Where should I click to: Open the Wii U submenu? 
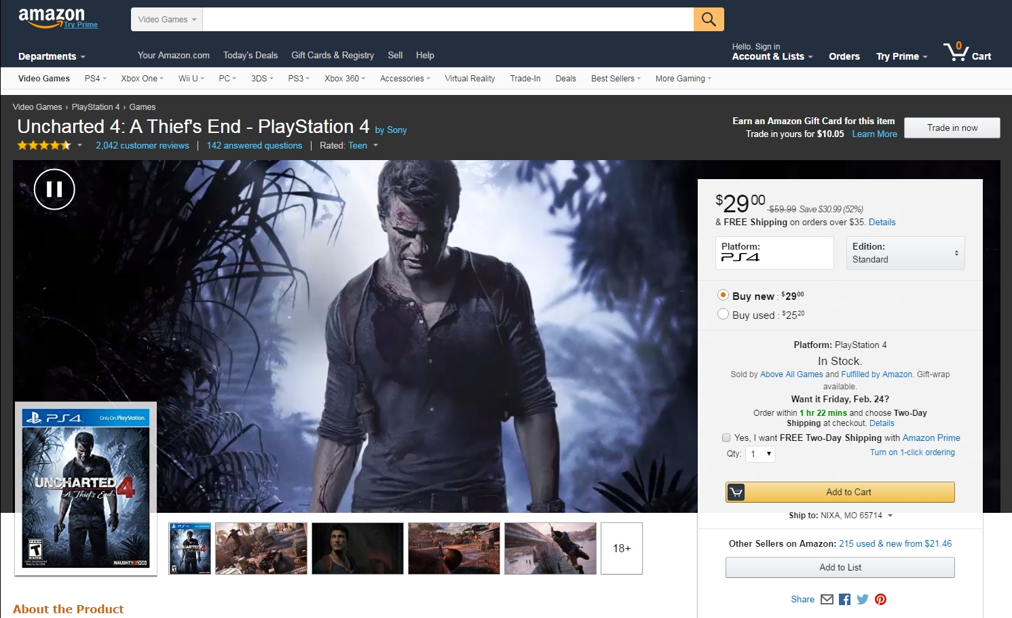pyautogui.click(x=191, y=79)
